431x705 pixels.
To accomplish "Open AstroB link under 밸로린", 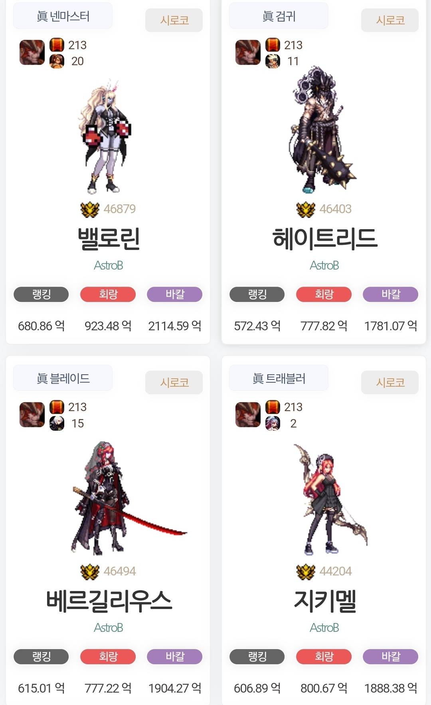I will tap(108, 266).
